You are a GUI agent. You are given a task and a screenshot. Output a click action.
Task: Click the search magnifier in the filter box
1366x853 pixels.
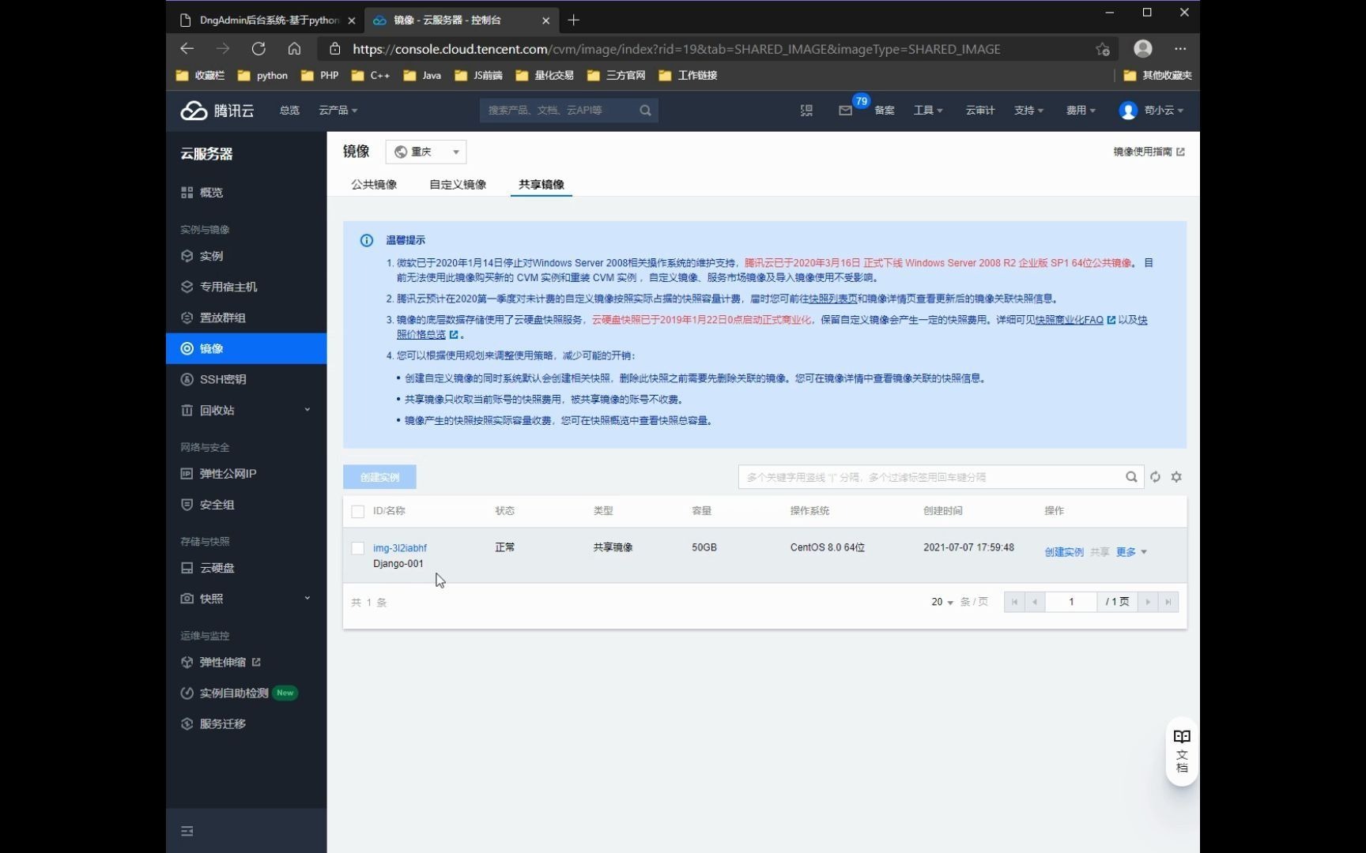coord(1131,477)
